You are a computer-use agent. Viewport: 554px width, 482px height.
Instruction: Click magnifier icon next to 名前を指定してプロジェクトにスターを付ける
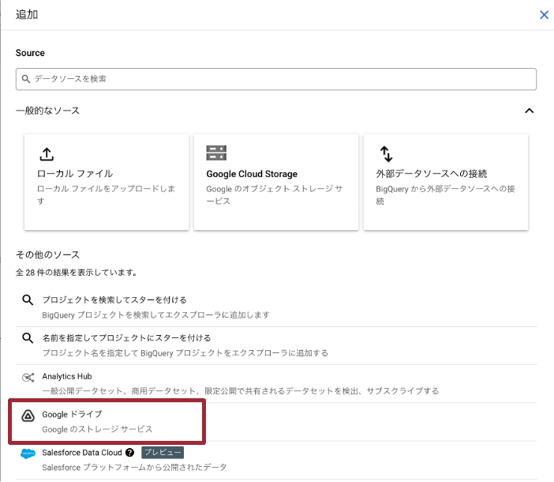27,338
